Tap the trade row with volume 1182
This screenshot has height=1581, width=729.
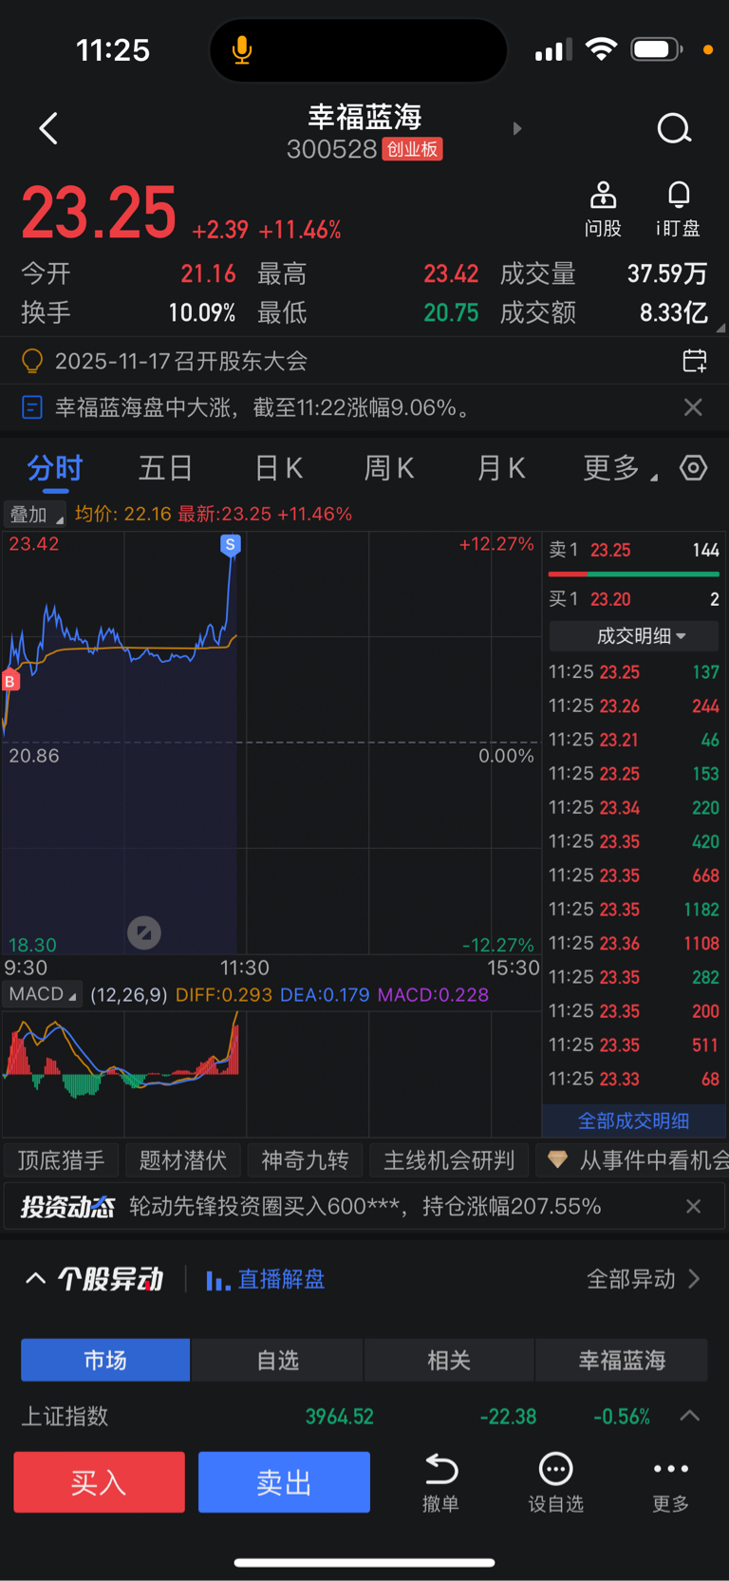pos(634,910)
